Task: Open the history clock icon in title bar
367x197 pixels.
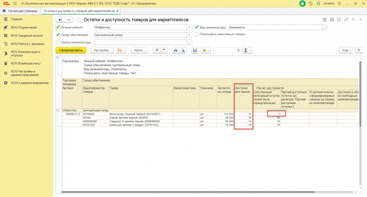Action: [311, 3]
